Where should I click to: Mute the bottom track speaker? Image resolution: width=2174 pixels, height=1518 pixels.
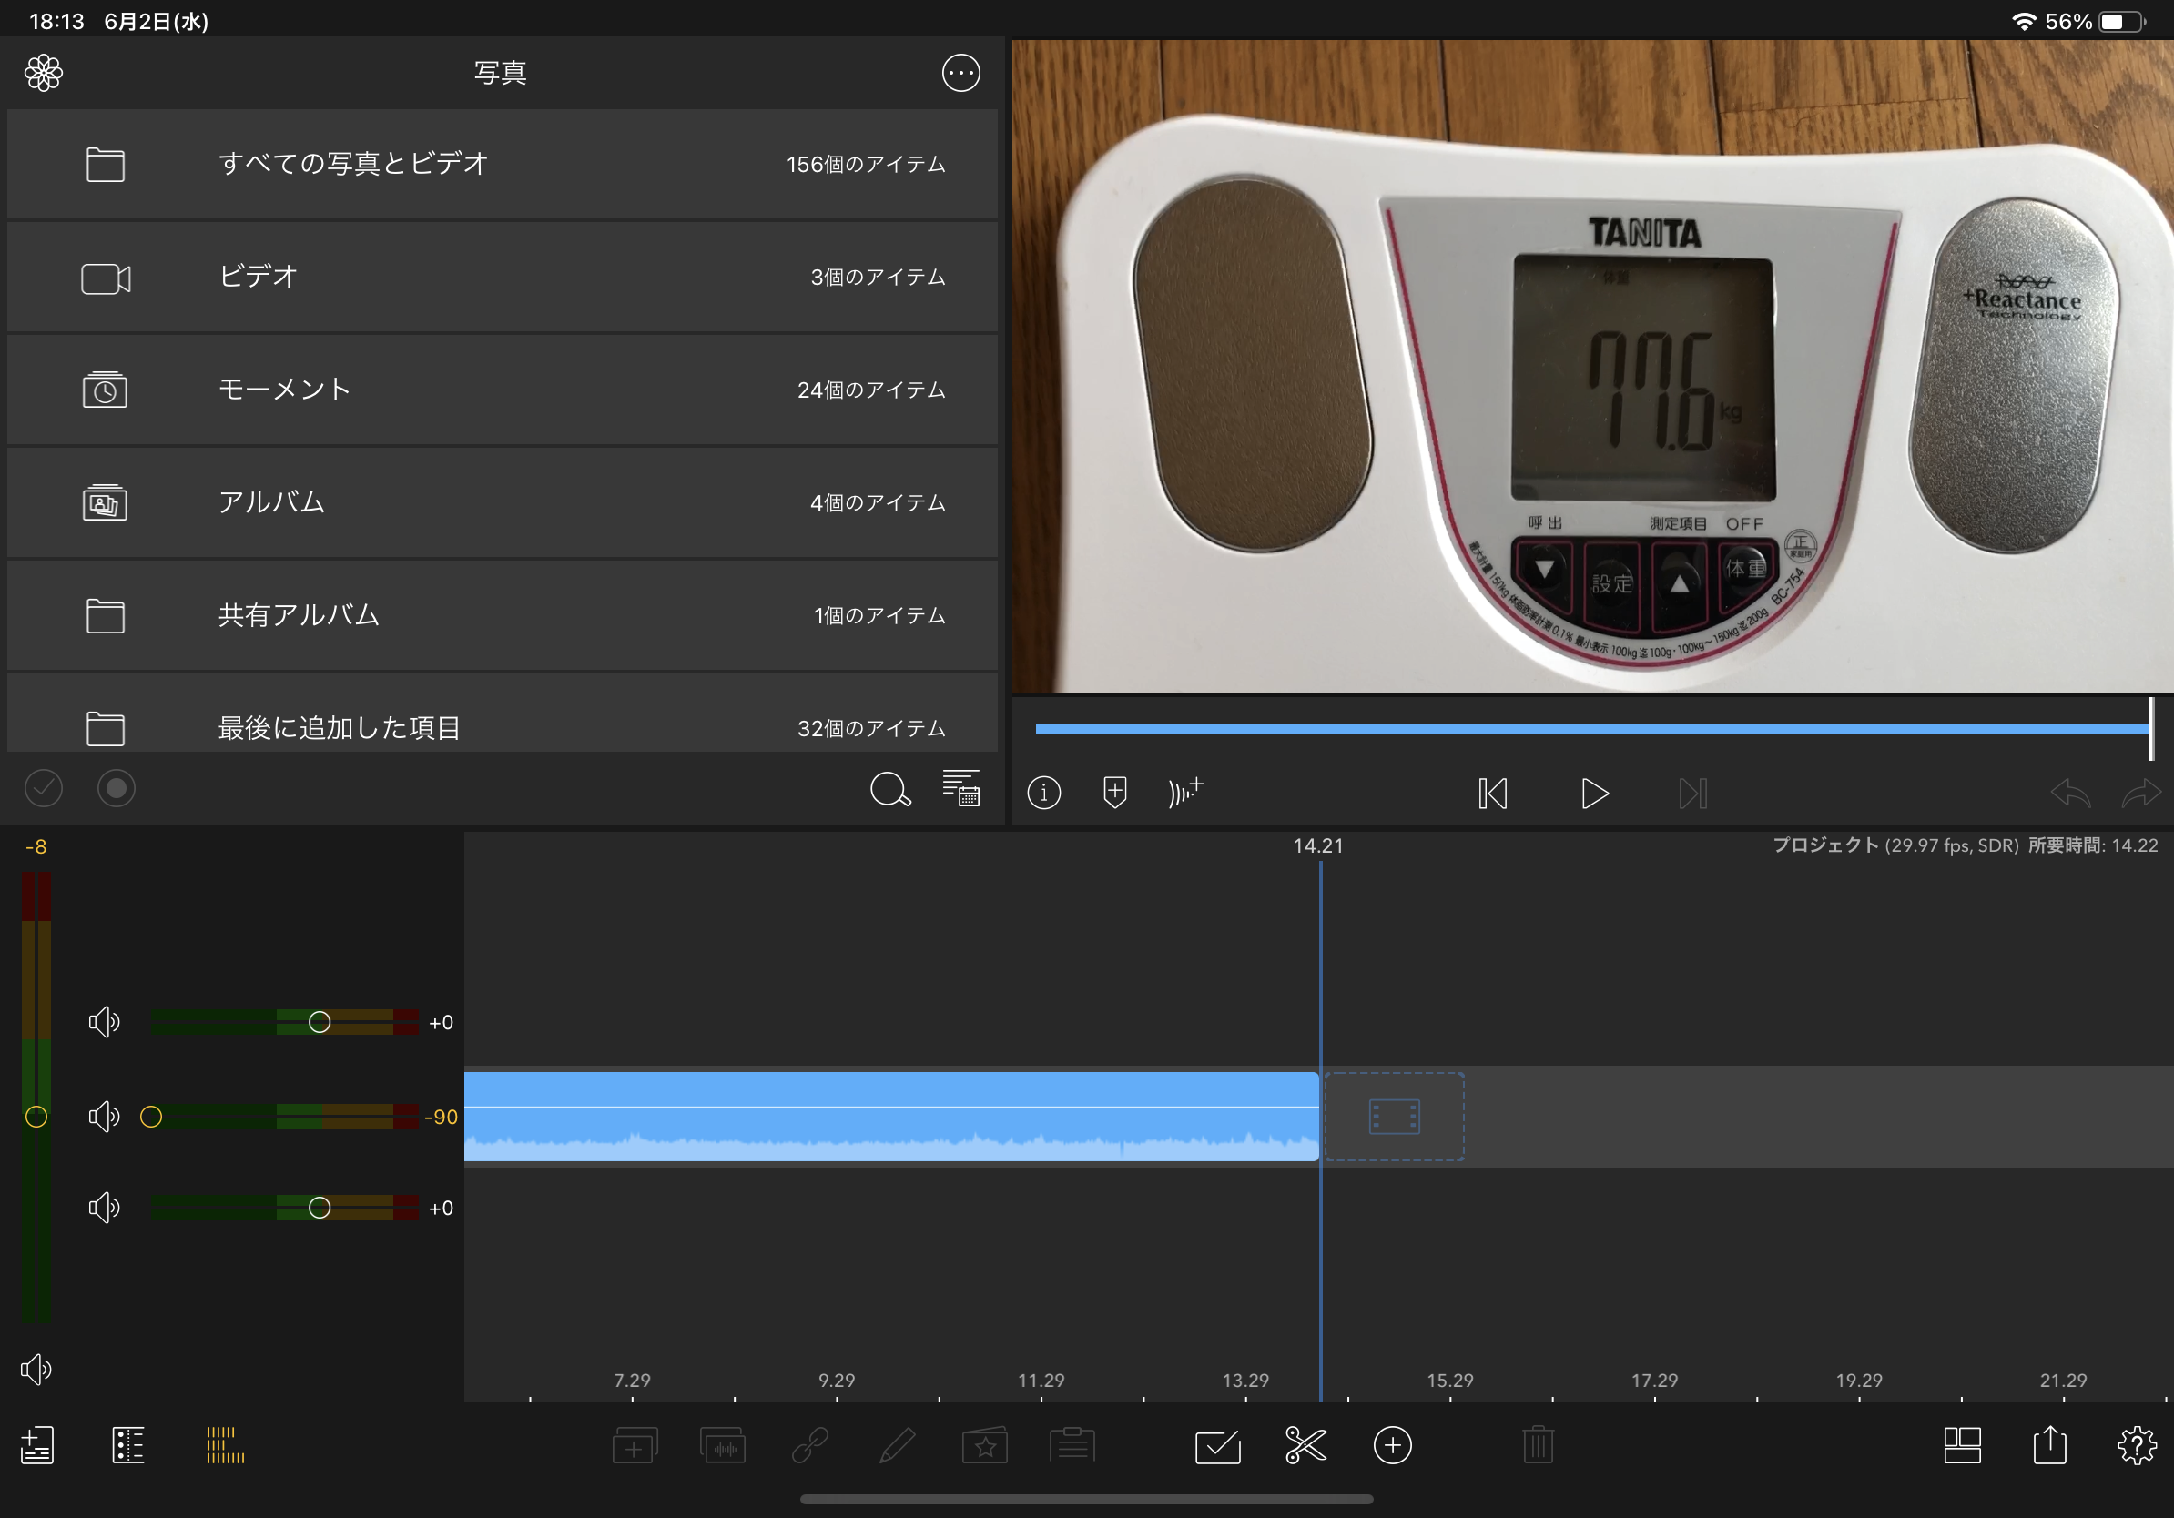click(104, 1208)
